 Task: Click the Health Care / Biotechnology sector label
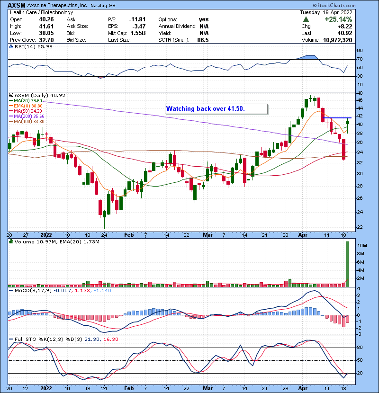[41, 12]
